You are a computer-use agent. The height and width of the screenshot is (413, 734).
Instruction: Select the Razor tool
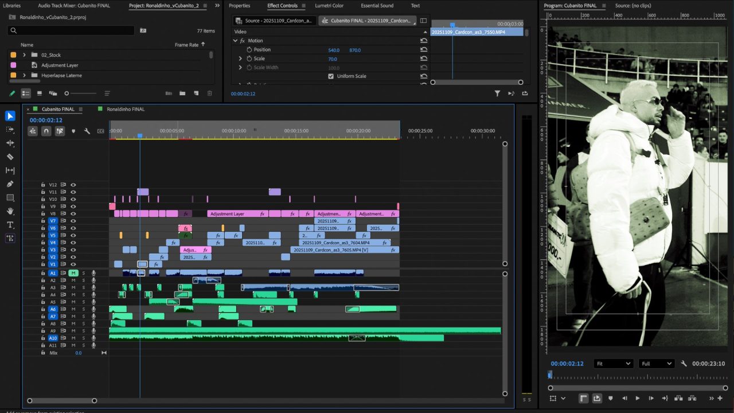pos(10,157)
